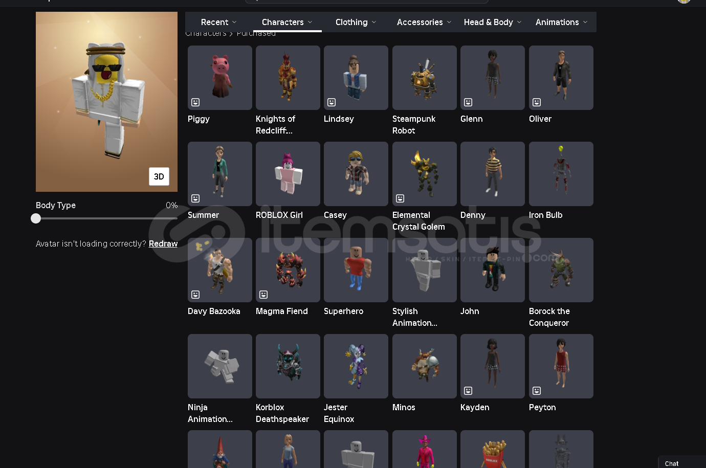The image size is (706, 468).
Task: Open the Recent tab
Action: [219, 23]
